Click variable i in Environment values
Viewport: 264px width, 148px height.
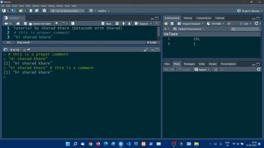click(x=169, y=39)
